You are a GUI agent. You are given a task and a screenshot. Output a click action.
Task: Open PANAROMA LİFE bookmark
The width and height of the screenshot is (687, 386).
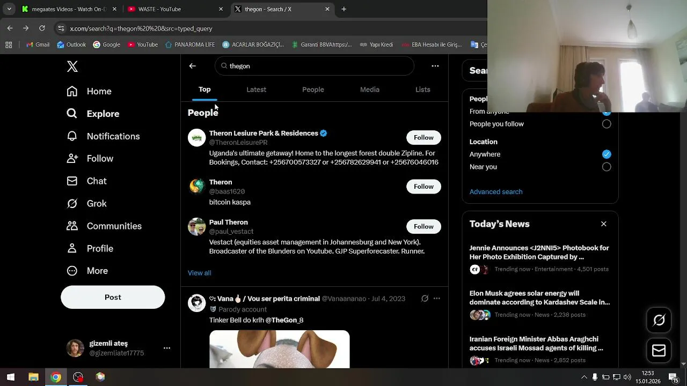190,44
